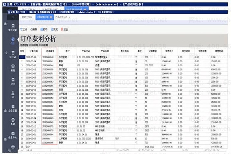
Task: Switch to the 产品获利分析 tab
Action: pos(61,16)
